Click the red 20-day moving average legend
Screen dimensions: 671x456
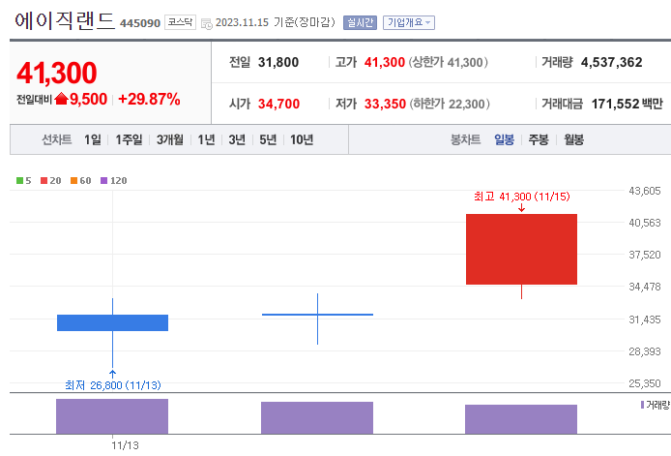coord(51,180)
